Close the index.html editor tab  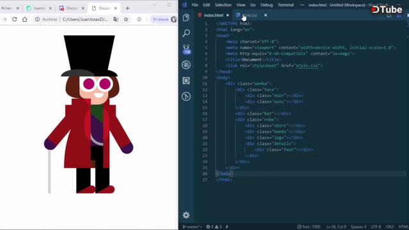228,15
